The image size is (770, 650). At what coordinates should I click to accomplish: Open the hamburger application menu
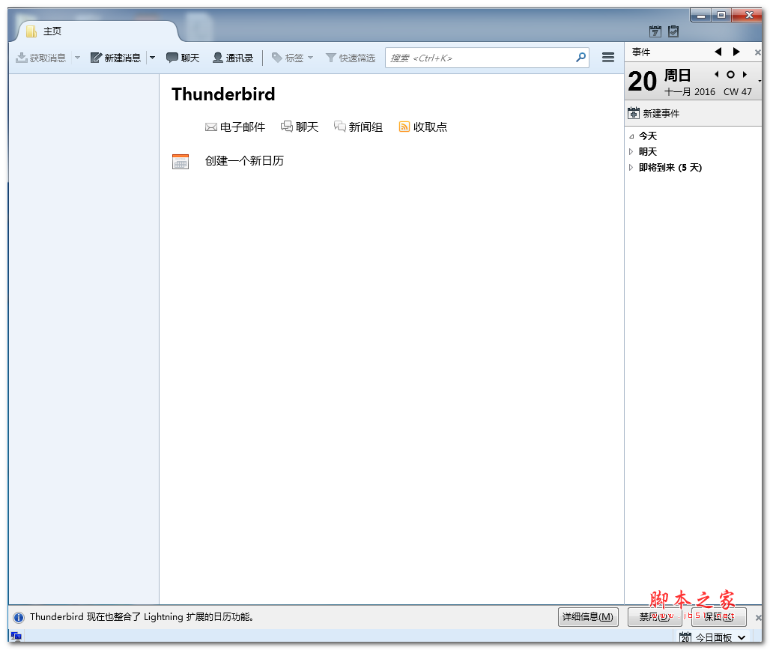click(608, 58)
